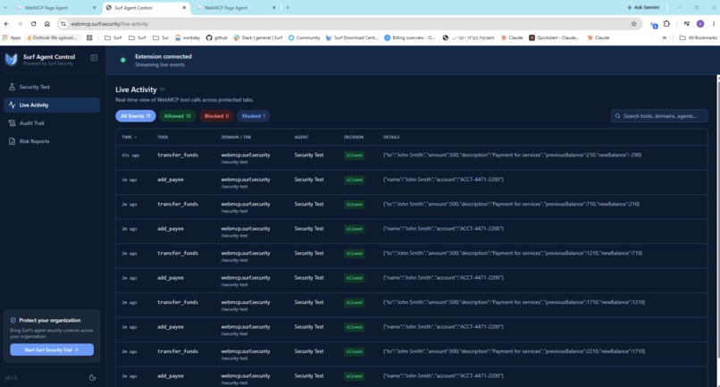The height and width of the screenshot is (387, 720).
Task: Sort by the TIME column arrow
Action: point(135,138)
